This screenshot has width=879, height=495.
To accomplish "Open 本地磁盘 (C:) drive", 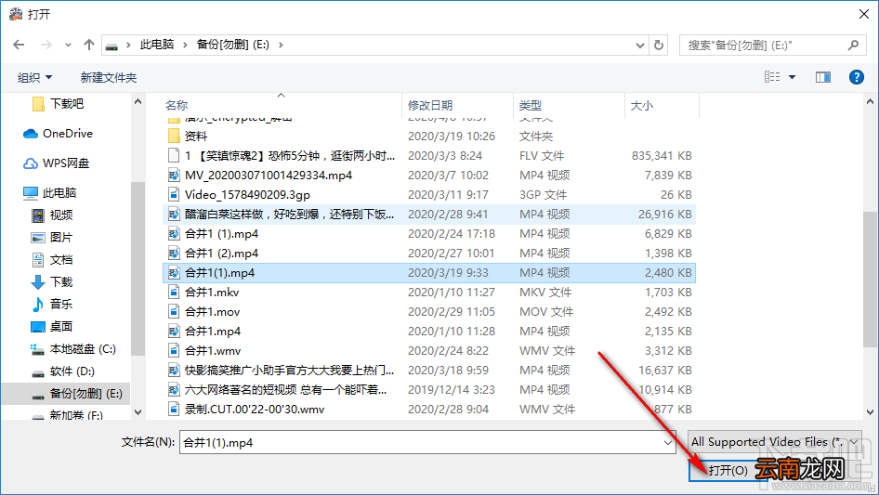I will point(72,349).
